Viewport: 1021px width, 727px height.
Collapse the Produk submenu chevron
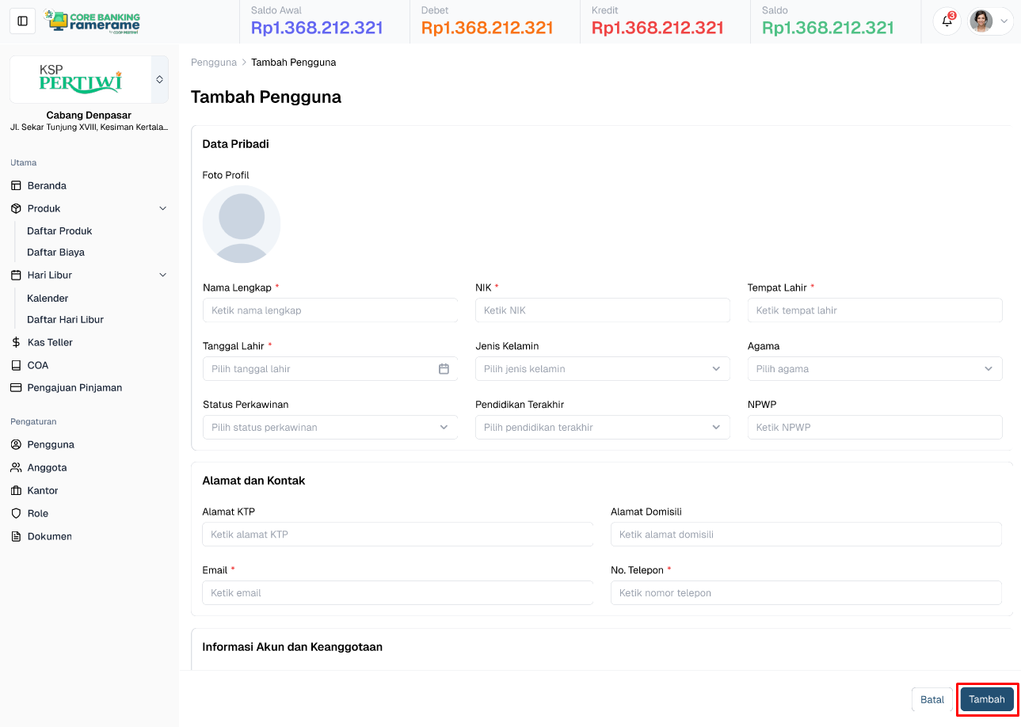coord(162,207)
